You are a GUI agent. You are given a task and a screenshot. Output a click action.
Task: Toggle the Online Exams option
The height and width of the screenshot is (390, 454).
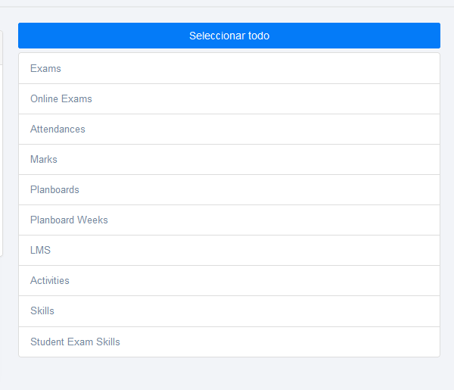229,98
